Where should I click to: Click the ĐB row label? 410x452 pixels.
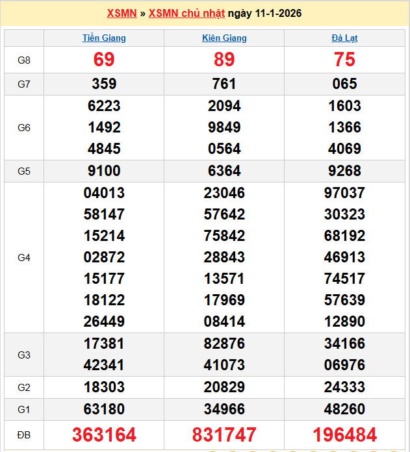(x=24, y=434)
